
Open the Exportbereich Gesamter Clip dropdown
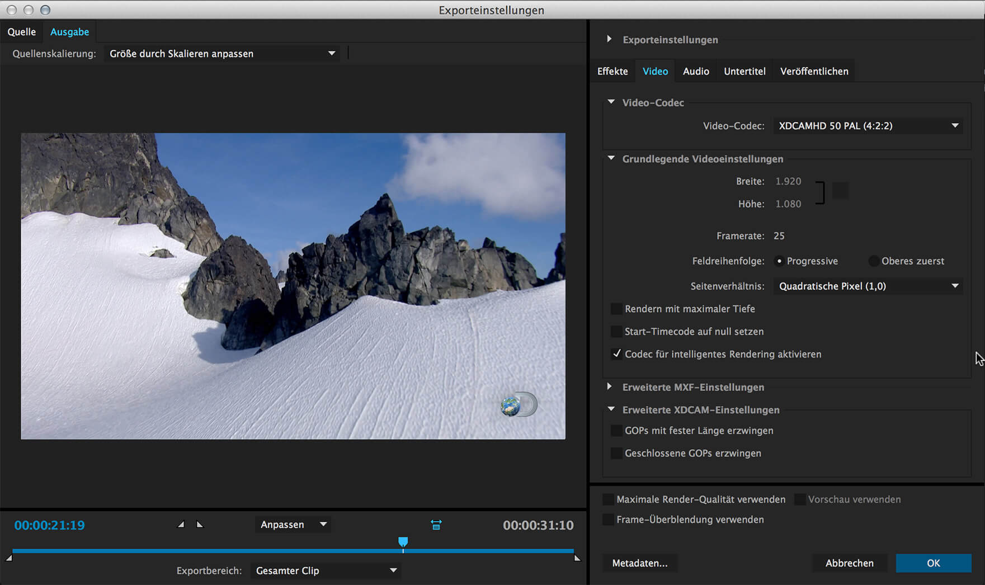click(326, 570)
